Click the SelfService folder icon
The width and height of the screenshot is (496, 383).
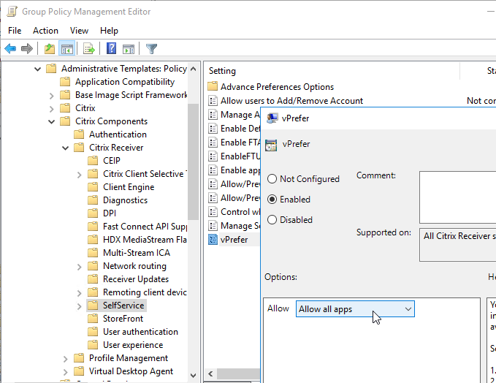(93, 305)
